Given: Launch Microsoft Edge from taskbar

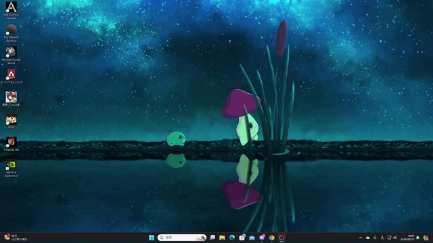Looking at the screenshot, I should 232,238.
